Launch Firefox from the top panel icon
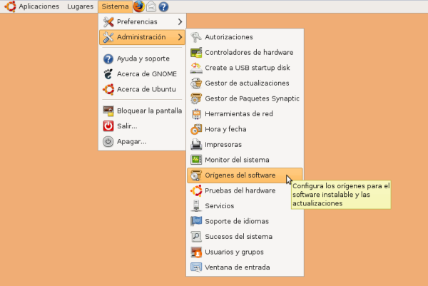Viewport: 428px width, 286px height. click(x=138, y=6)
